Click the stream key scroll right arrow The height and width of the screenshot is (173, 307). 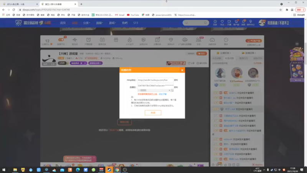pos(169,90)
